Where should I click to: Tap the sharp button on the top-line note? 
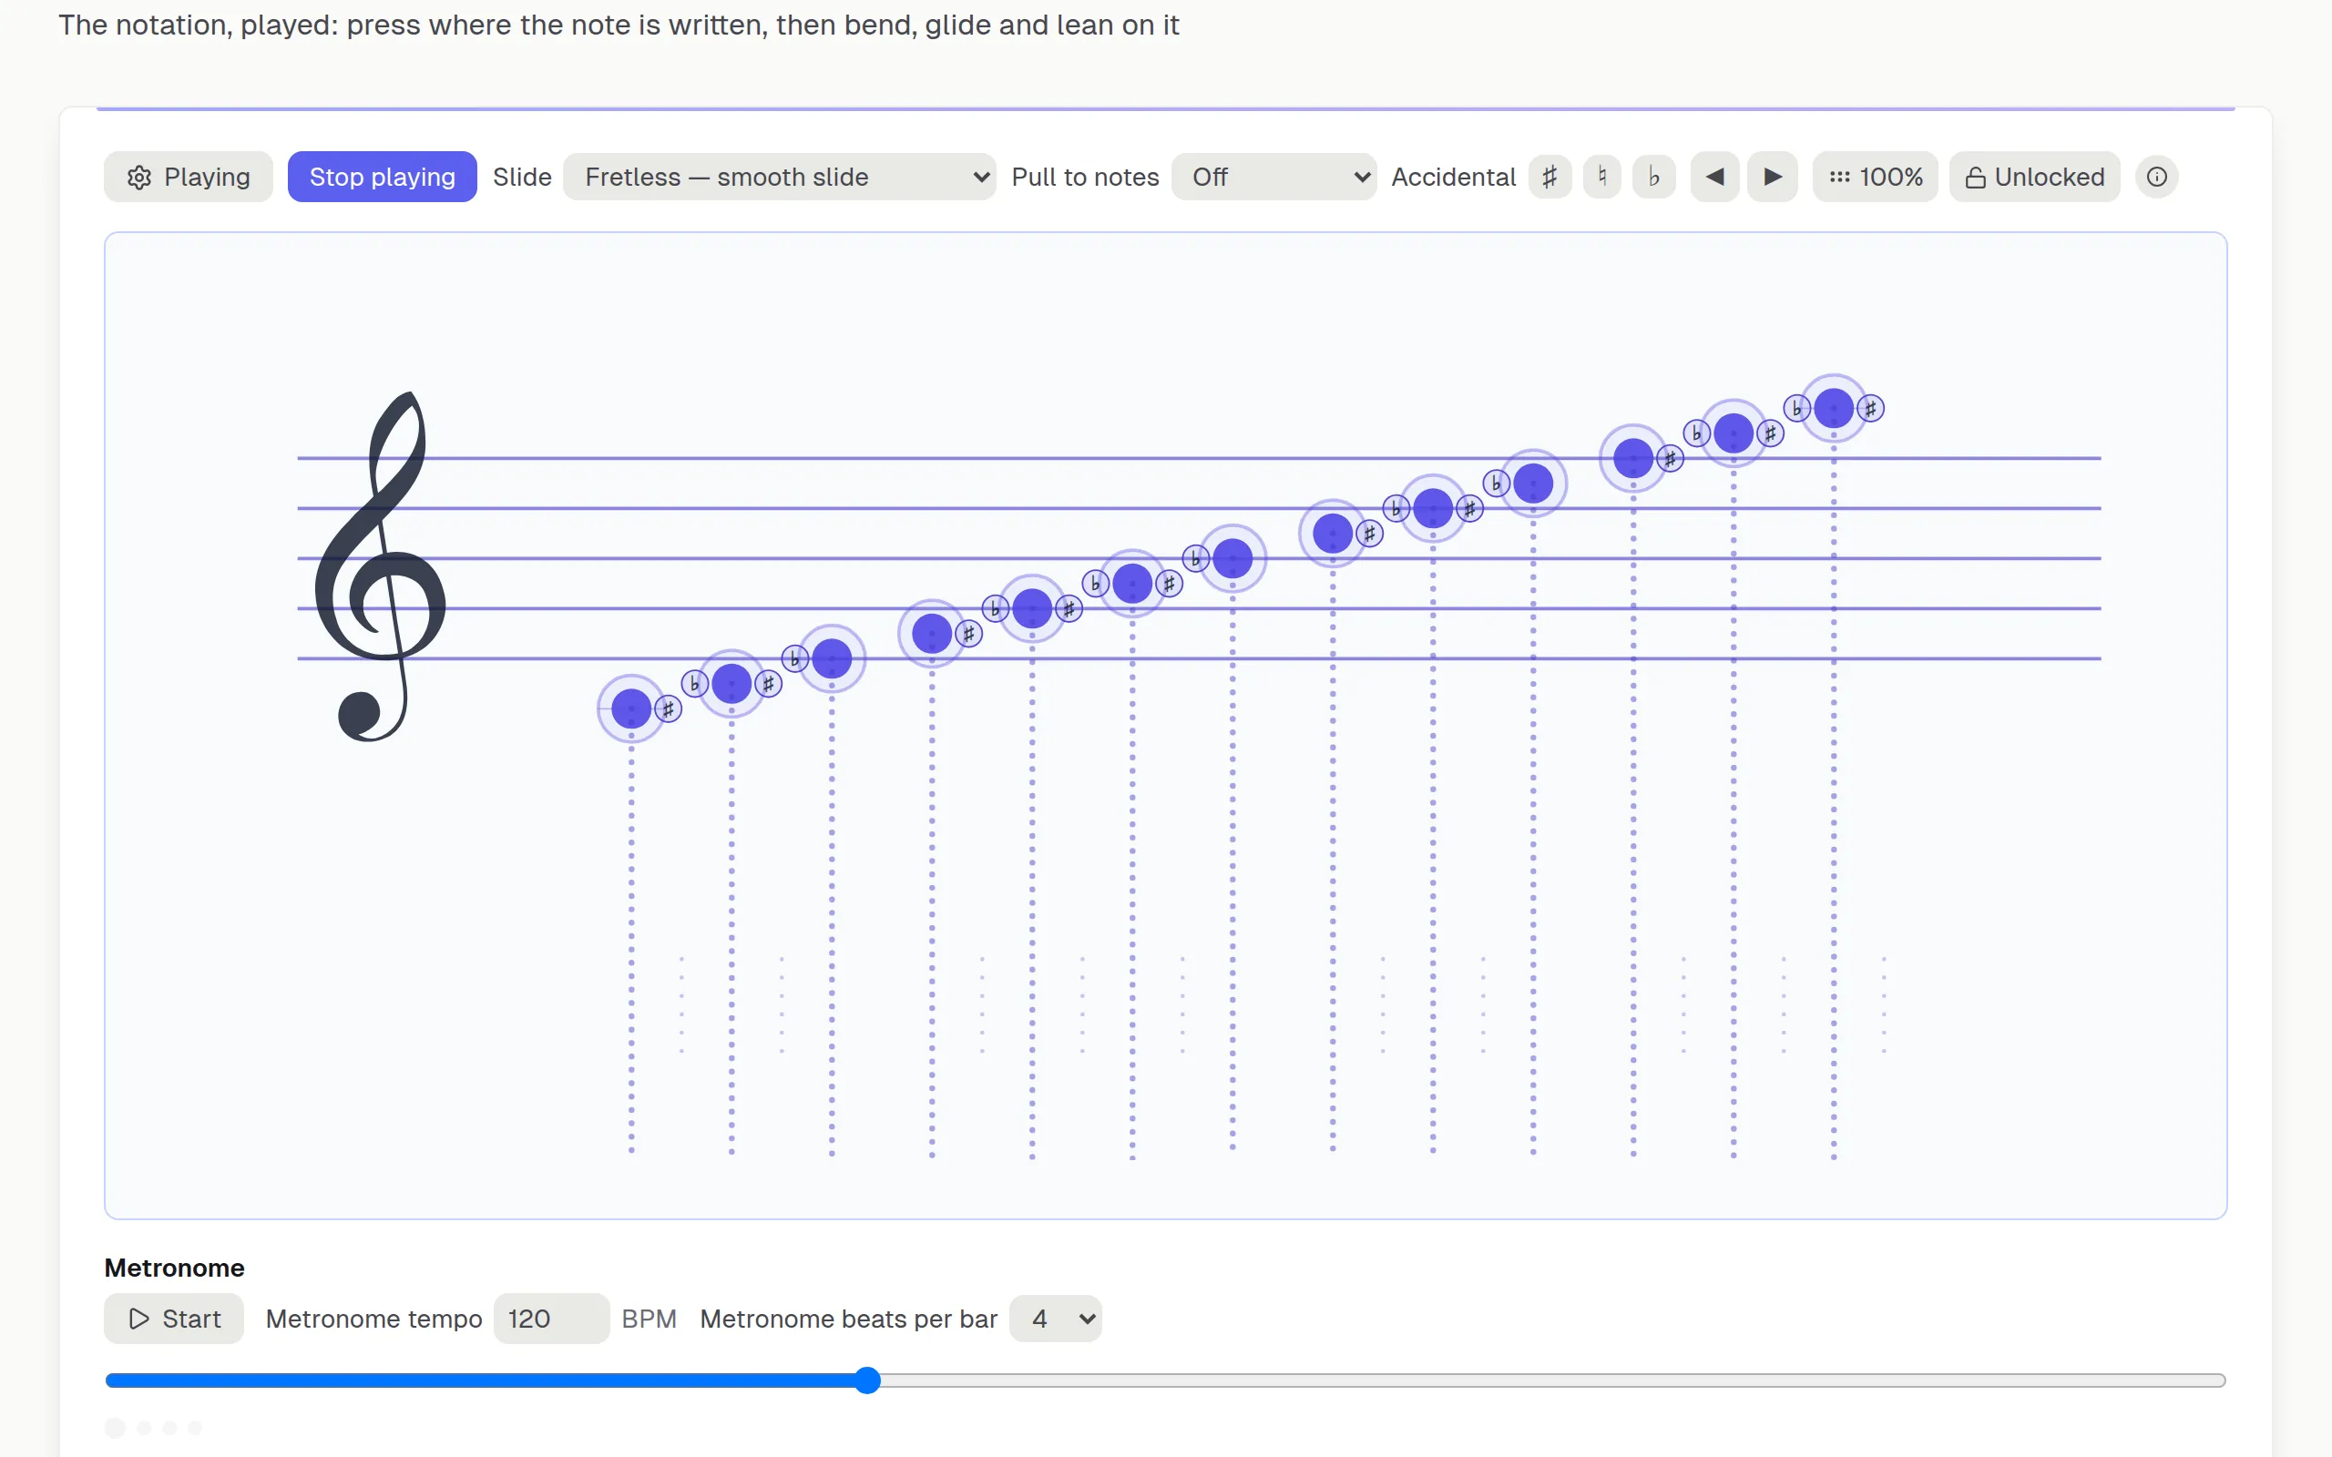[x=1670, y=459]
